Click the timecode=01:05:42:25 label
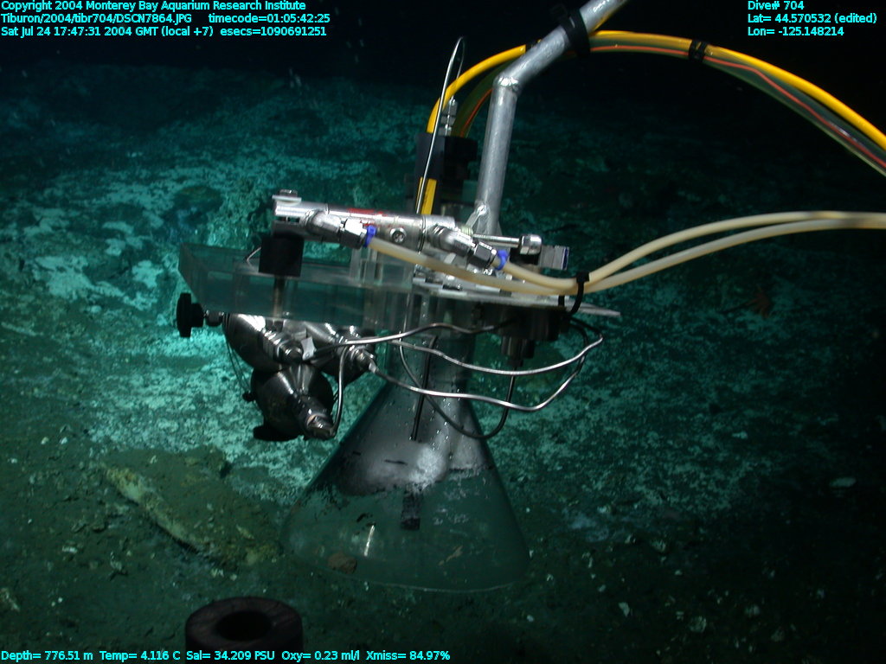Image resolution: width=886 pixels, height=664 pixels. click(269, 18)
